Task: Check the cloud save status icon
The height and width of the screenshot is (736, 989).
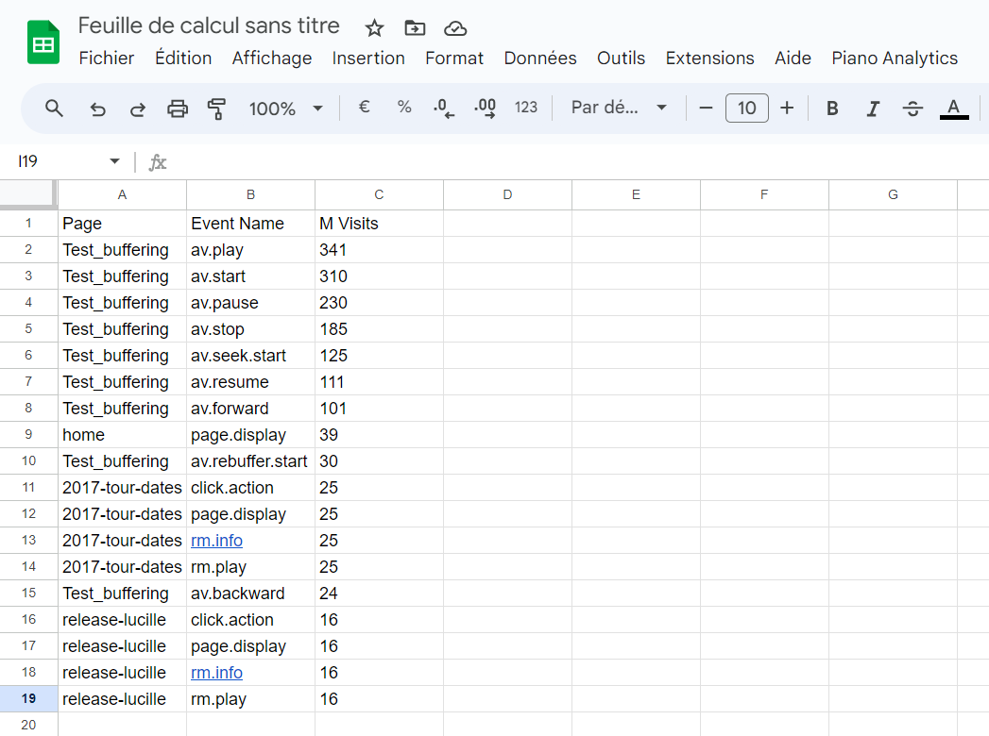Action: point(455,27)
